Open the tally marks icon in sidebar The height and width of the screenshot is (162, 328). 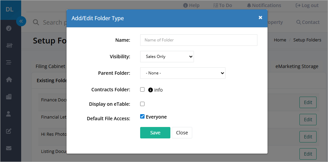[9, 45]
